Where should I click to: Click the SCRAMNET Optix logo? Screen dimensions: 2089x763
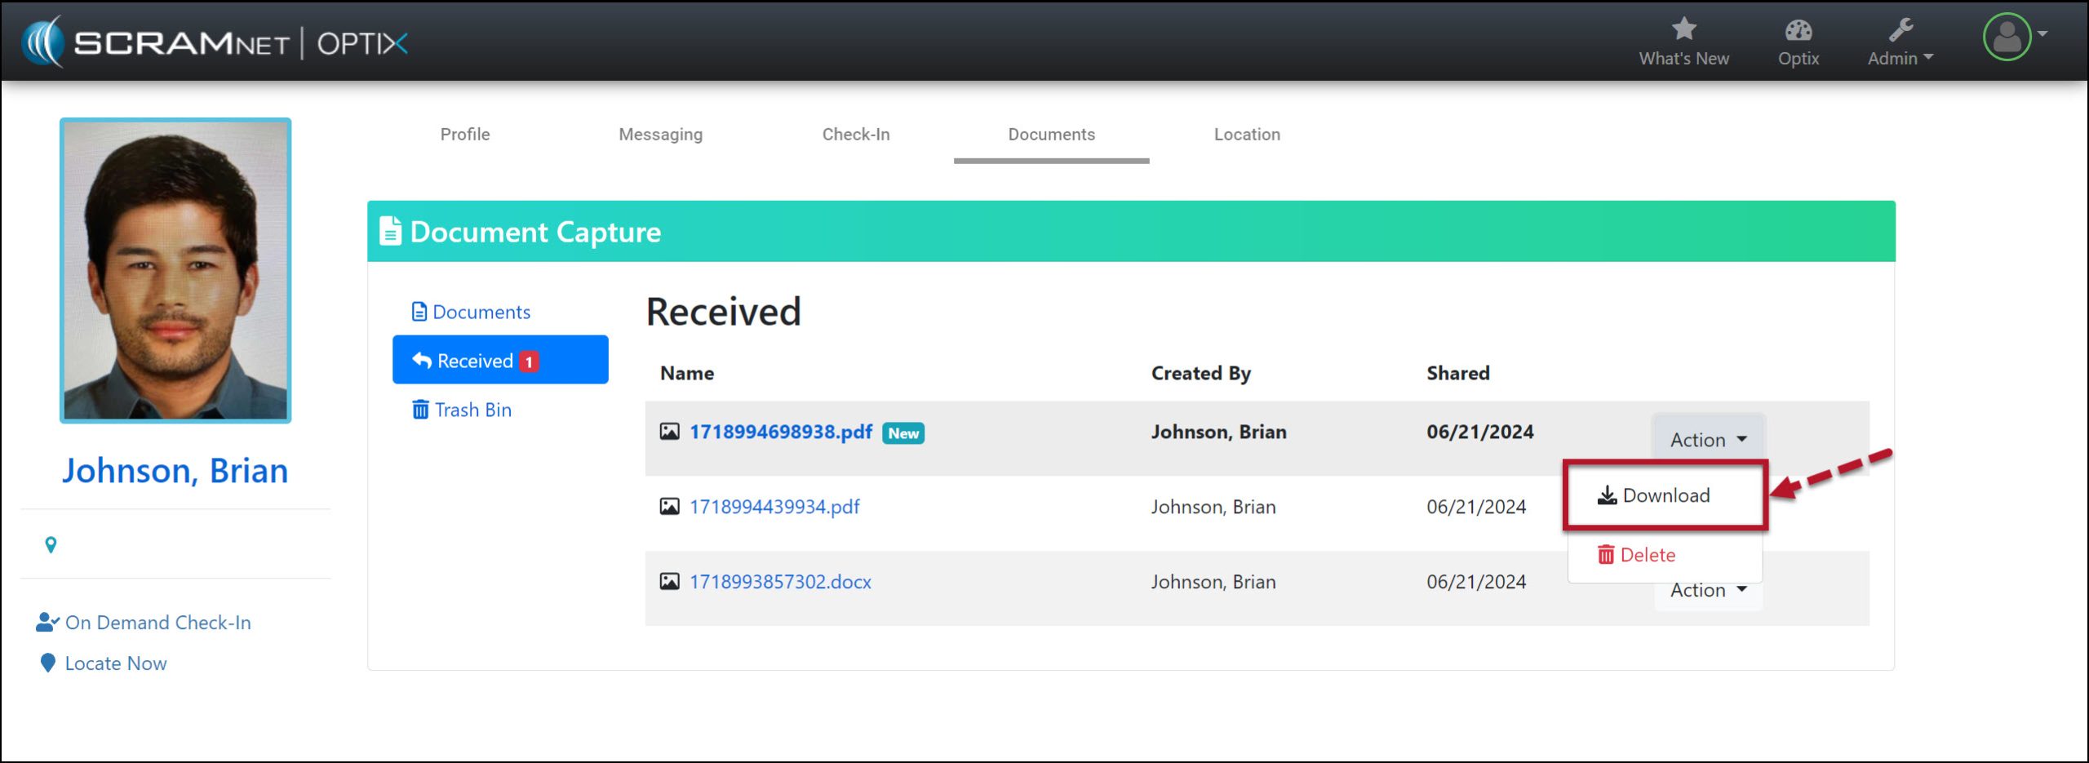tap(215, 42)
